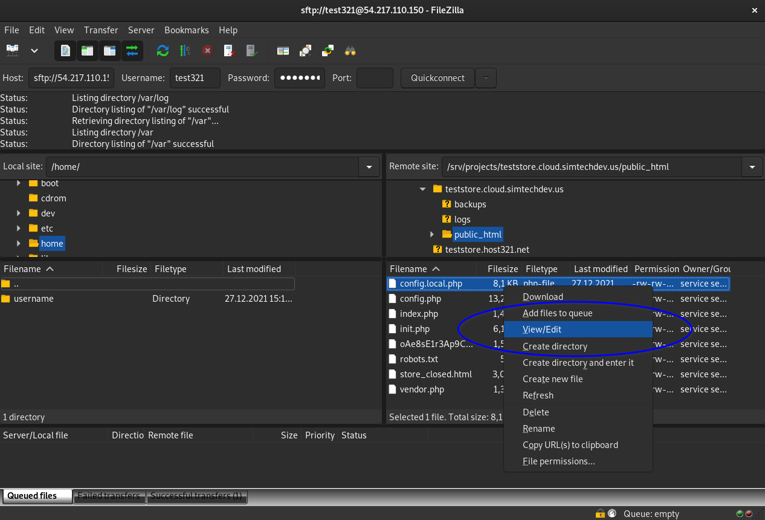This screenshot has height=520, width=765.
Task: Expand the home folder in local tree
Action: click(x=19, y=244)
